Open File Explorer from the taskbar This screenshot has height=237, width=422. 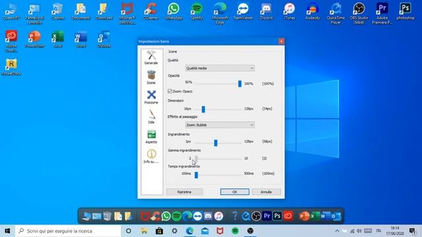click(x=144, y=231)
